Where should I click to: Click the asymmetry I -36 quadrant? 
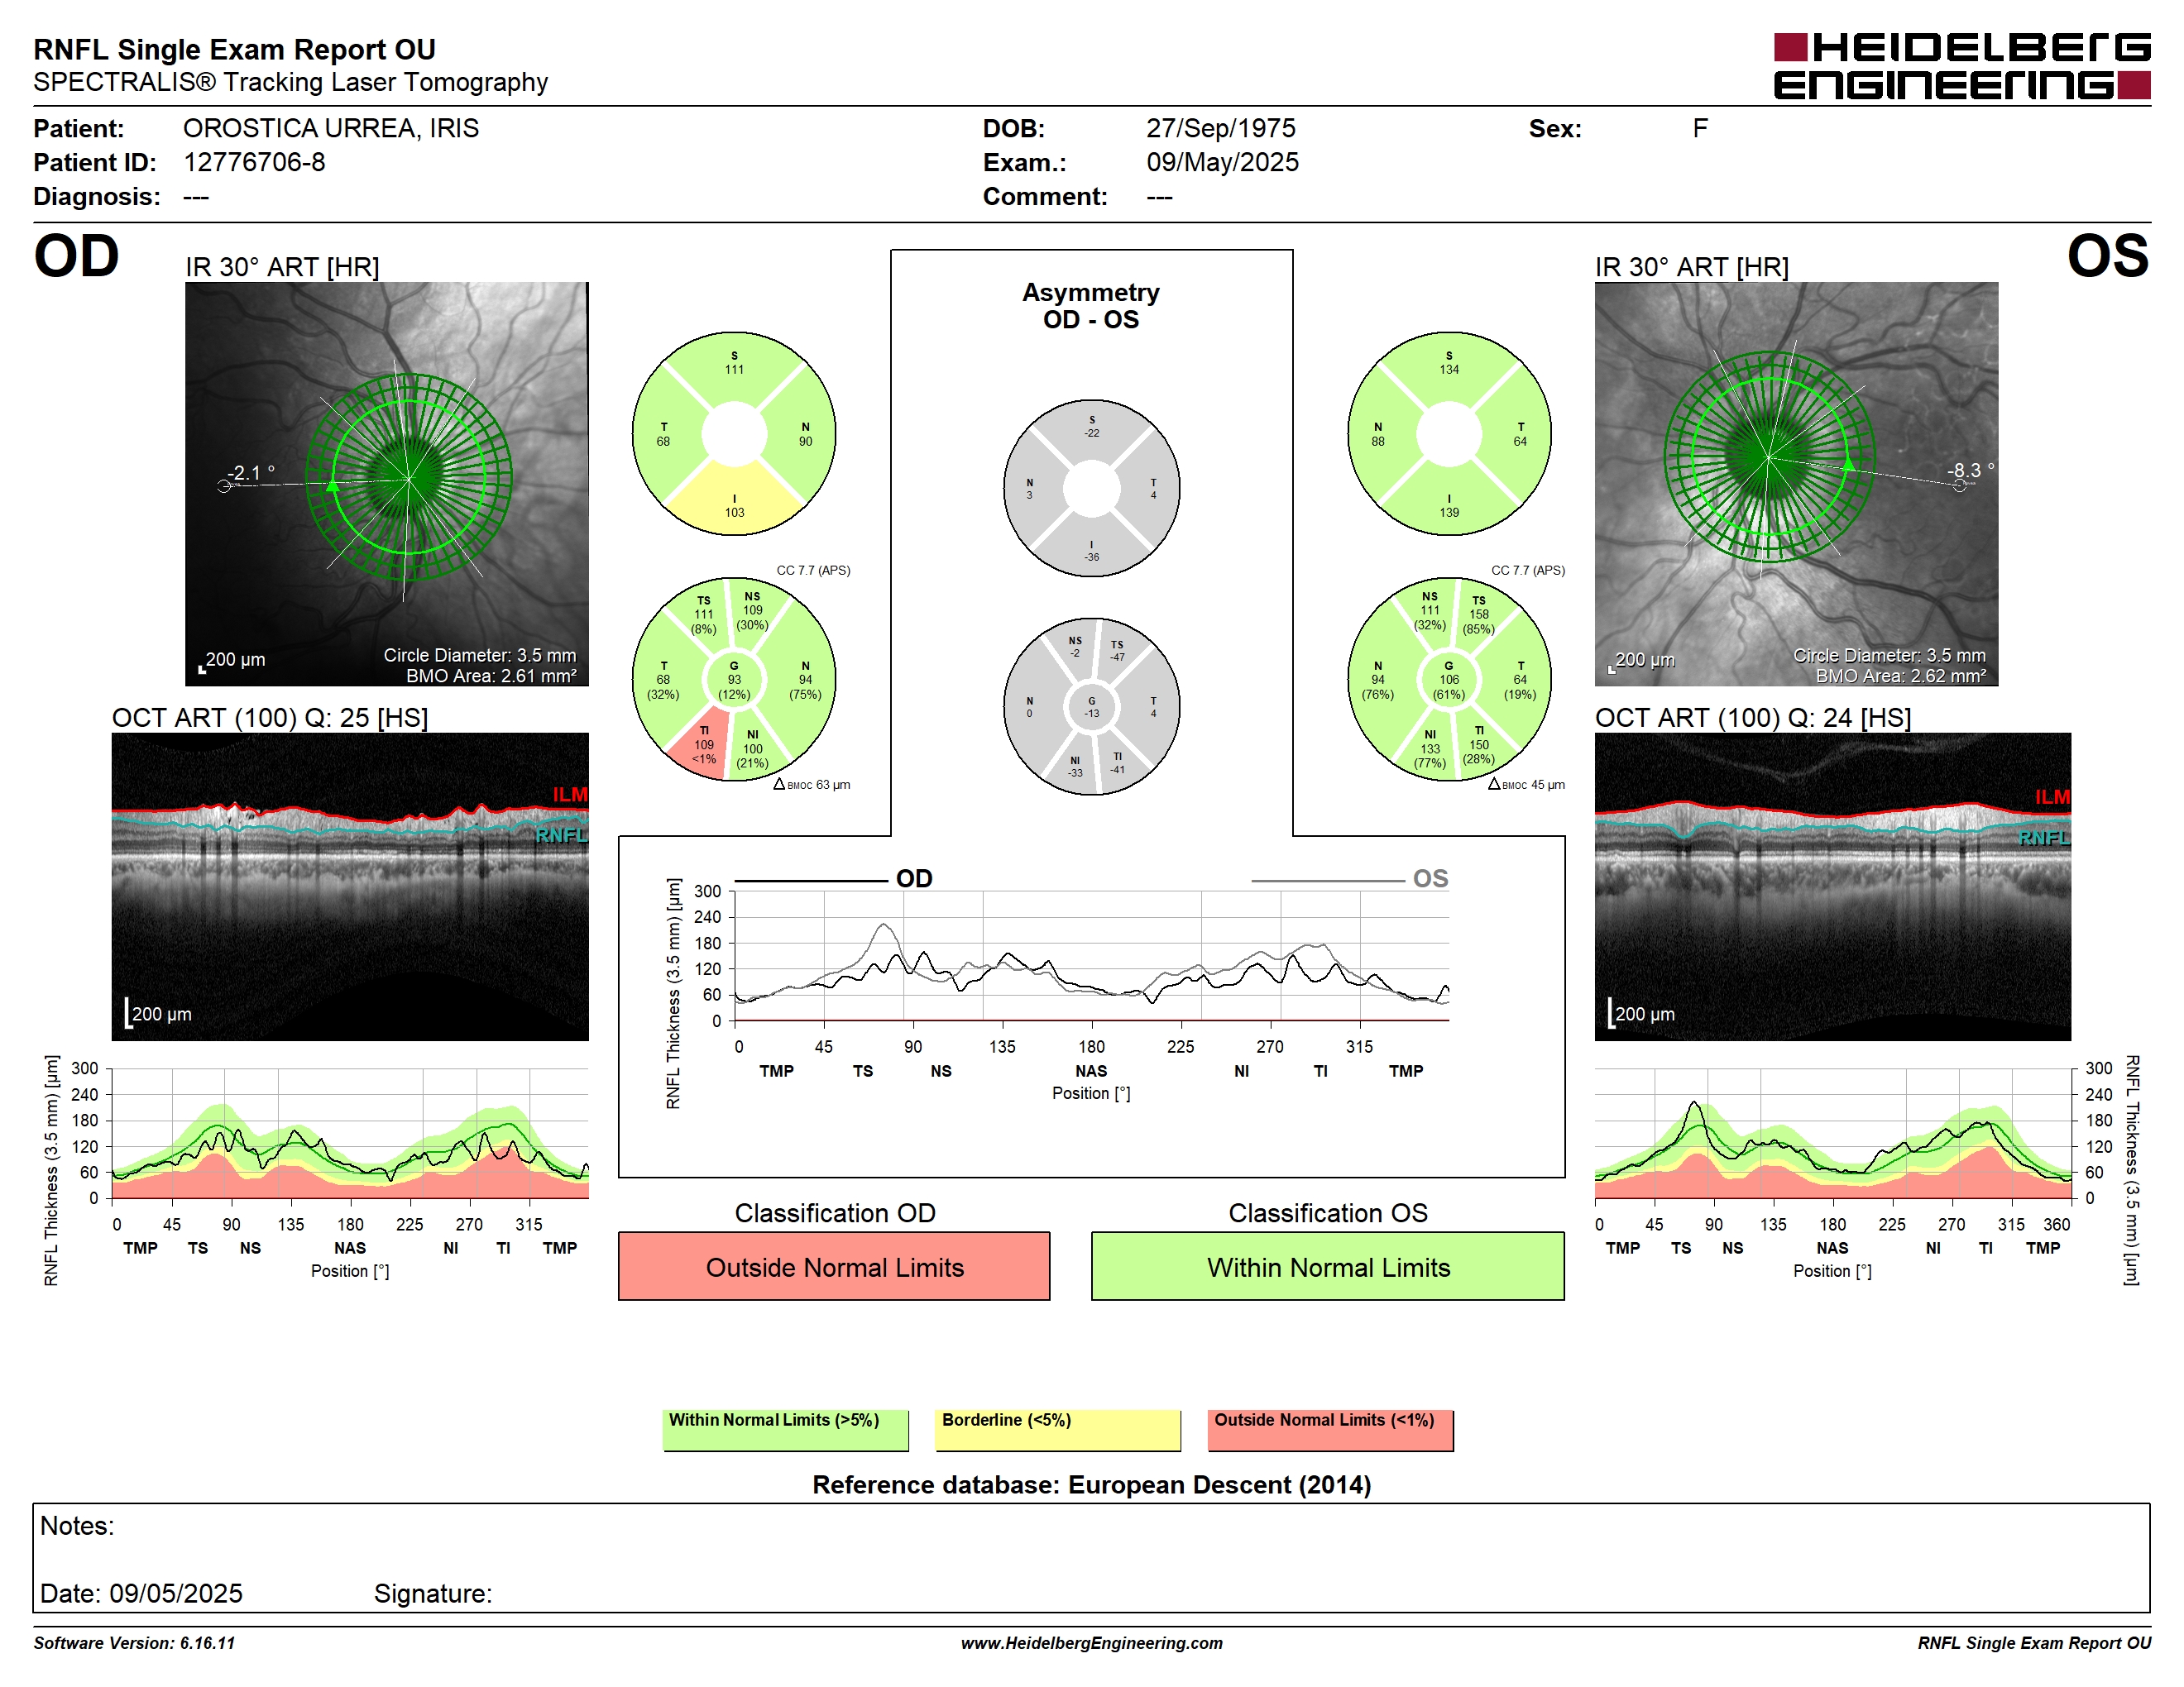click(1092, 551)
